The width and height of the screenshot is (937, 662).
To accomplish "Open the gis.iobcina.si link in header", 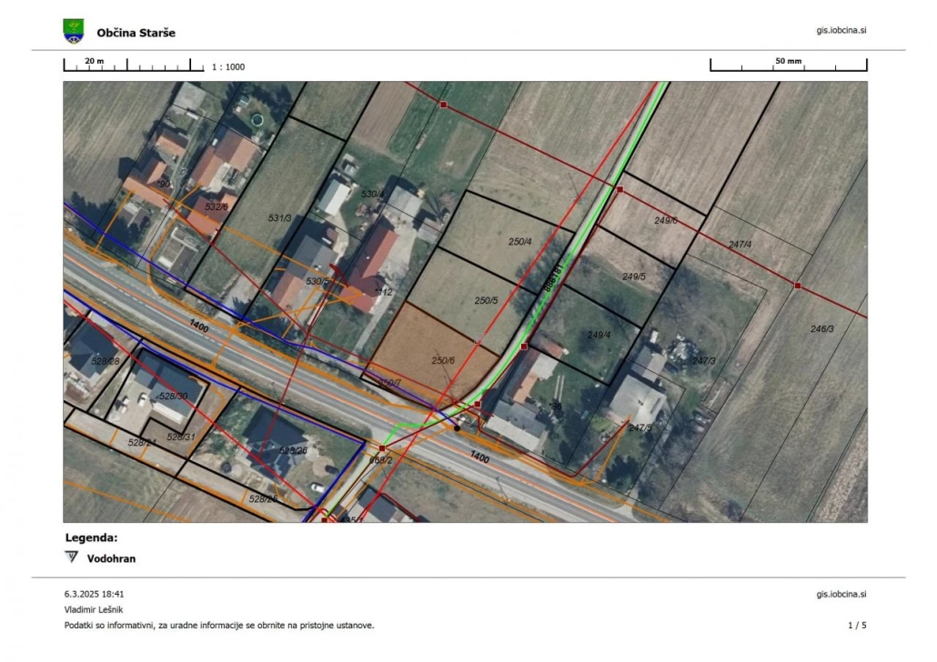I will pyautogui.click(x=841, y=30).
